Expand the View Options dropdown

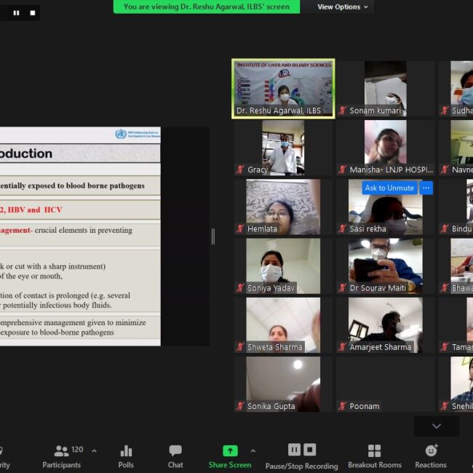[343, 7]
